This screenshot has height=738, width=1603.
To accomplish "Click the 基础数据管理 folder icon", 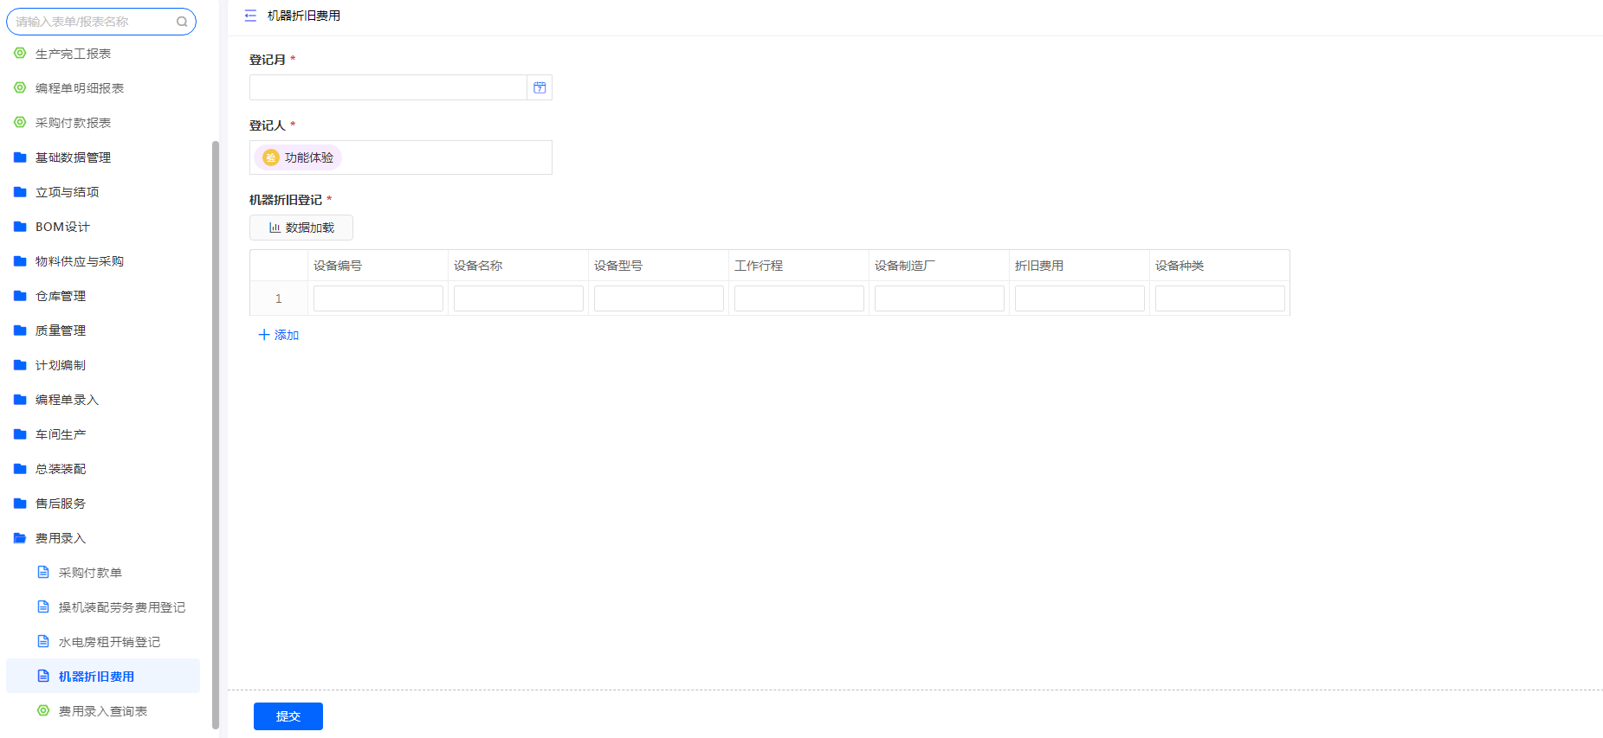I will (20, 157).
